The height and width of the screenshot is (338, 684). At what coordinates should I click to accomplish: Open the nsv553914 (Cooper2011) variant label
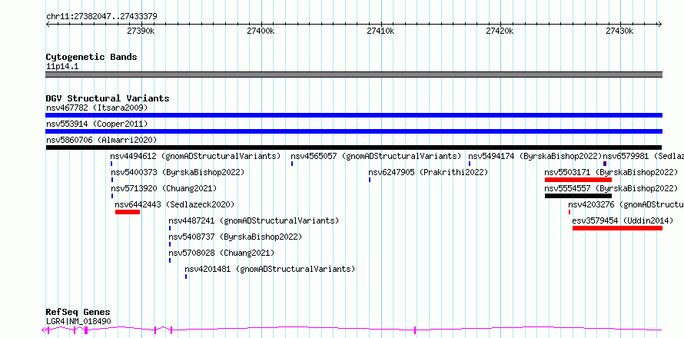[x=97, y=124]
